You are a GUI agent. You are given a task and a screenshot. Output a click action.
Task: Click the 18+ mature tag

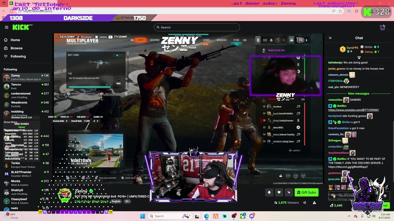pos(127,201)
